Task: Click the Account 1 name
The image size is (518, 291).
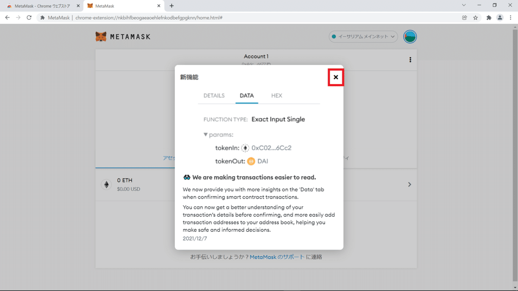Action: (x=256, y=56)
